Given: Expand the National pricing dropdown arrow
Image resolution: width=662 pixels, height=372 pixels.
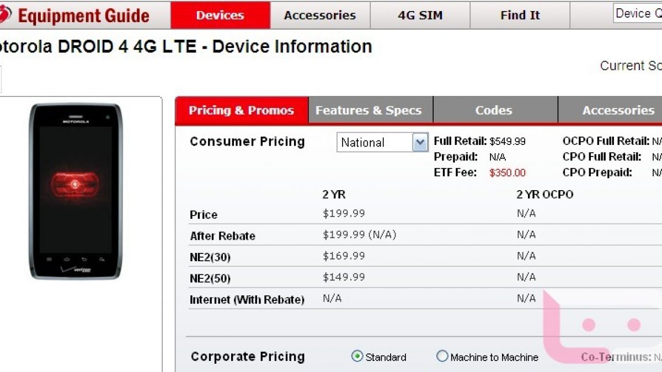Looking at the screenshot, I should click(420, 143).
